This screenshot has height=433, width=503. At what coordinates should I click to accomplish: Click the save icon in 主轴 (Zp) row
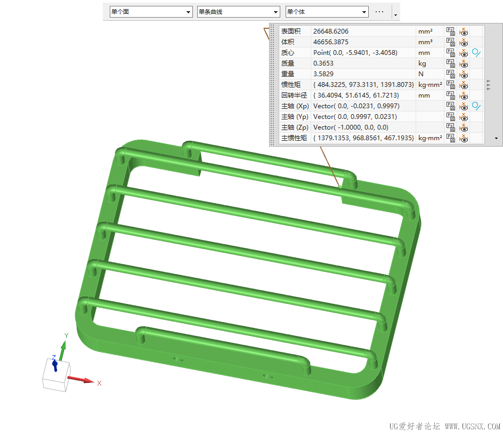click(x=451, y=127)
